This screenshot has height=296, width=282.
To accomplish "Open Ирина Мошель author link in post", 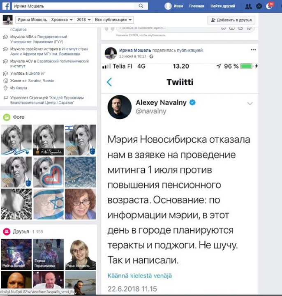I will (135, 51).
